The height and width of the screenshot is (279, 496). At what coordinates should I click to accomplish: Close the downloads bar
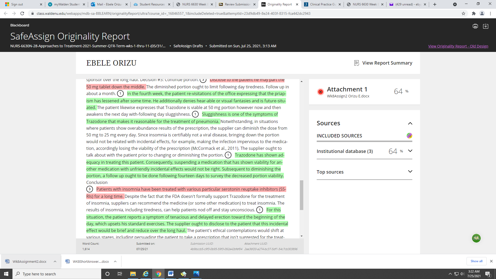click(x=491, y=261)
